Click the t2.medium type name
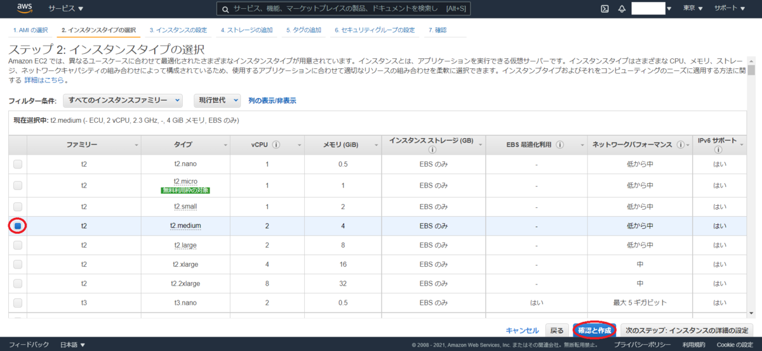 click(185, 226)
